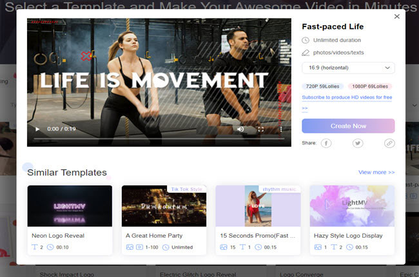Copy the template share link
Viewport: 419px width, 277px height.
click(x=389, y=143)
